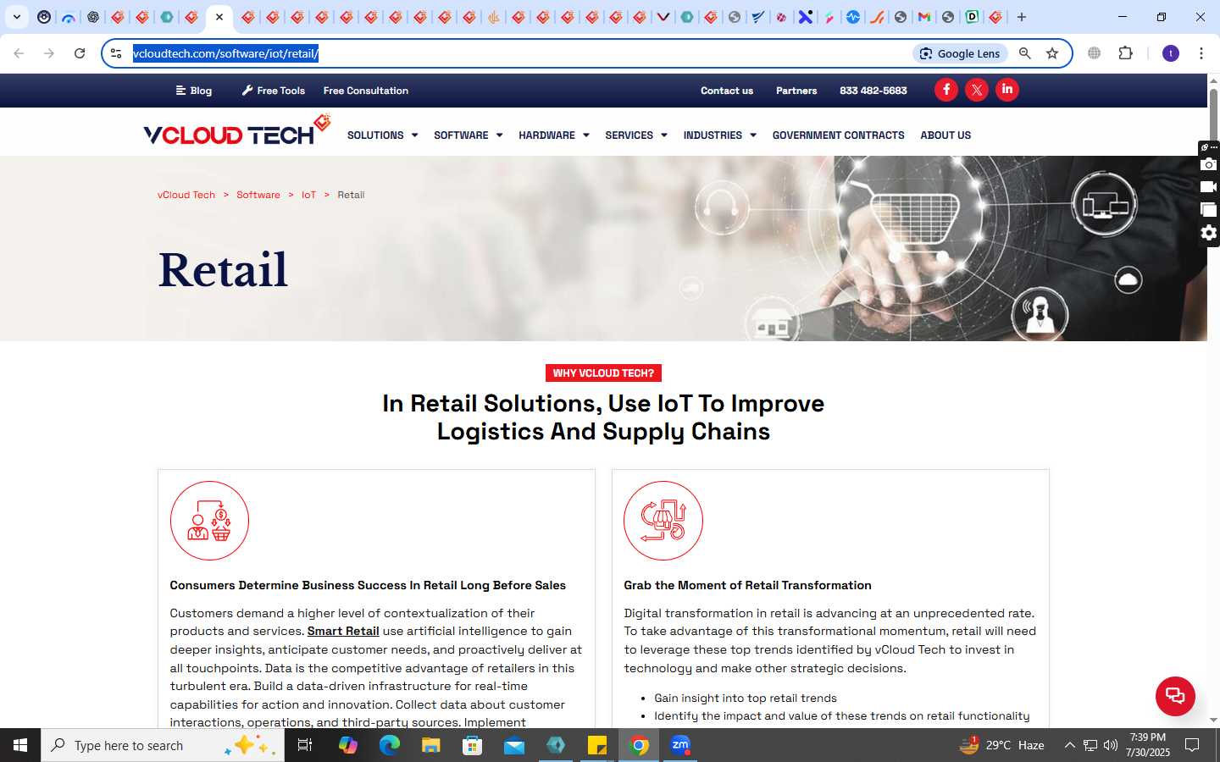Screen dimensions: 1220x762
Task: Expand the Hardware menu
Action: click(554, 135)
